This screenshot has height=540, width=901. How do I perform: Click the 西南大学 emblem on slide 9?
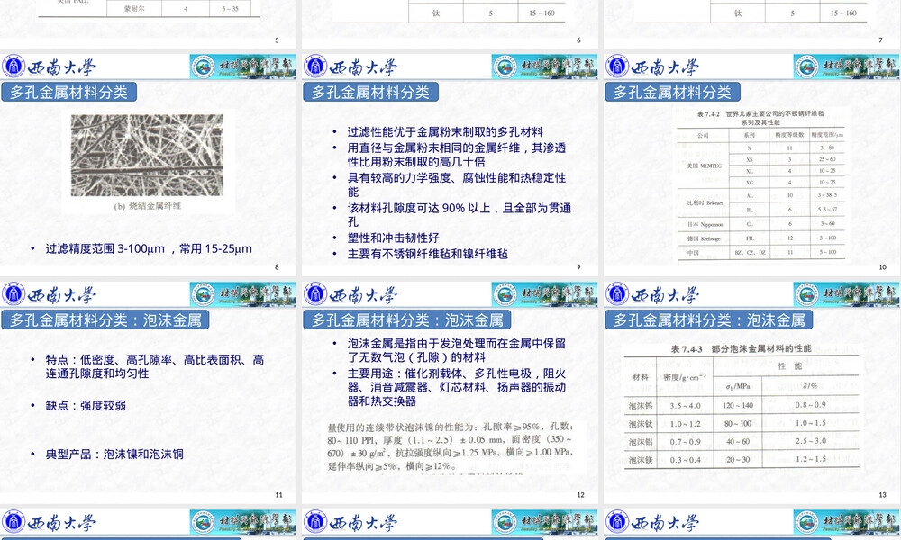tap(315, 67)
